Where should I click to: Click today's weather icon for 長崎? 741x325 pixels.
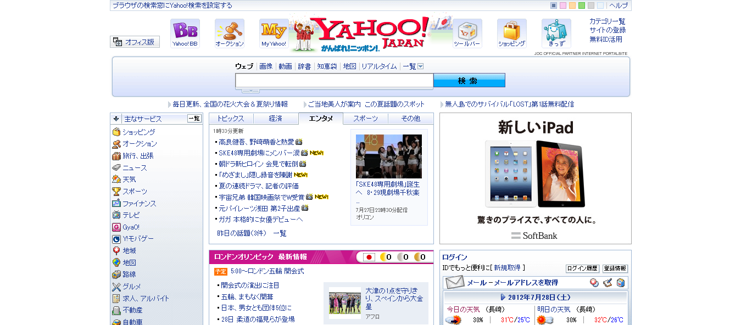(x=453, y=320)
